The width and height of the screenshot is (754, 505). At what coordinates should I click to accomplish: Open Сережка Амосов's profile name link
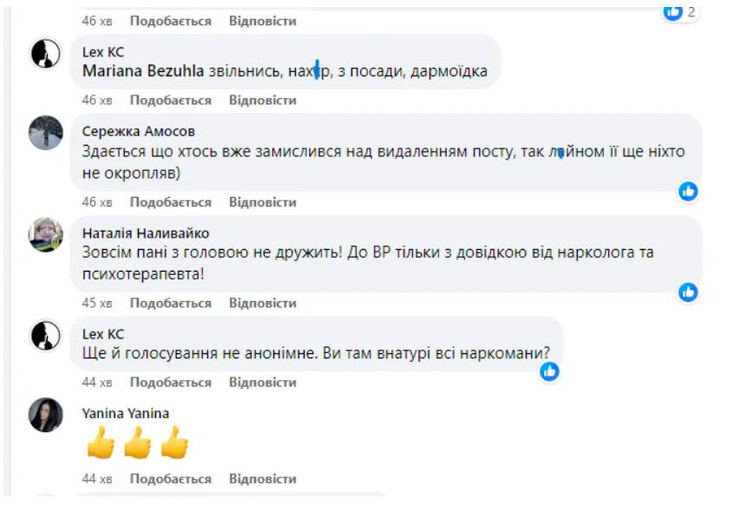tap(139, 132)
